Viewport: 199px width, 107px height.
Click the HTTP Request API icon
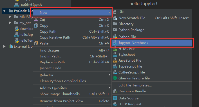click(x=115, y=104)
